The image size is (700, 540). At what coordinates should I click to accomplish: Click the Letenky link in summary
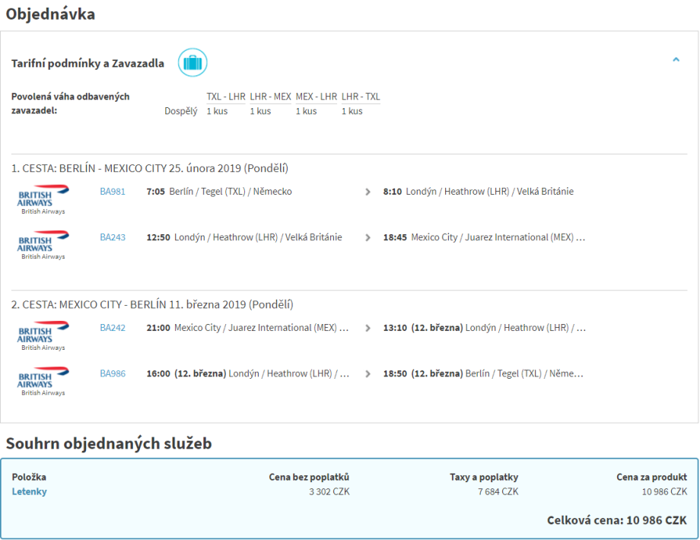pos(29,491)
